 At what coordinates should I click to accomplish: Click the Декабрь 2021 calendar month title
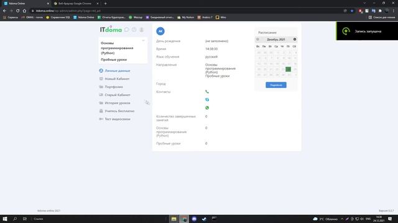coord(276,40)
